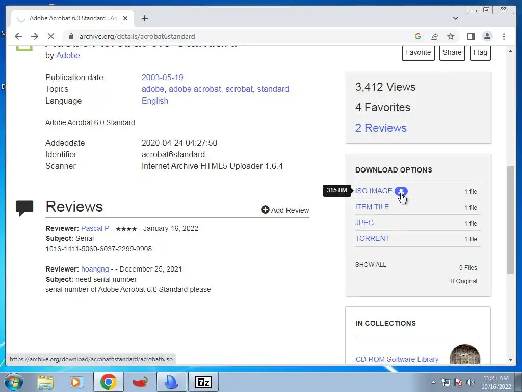
Task: Click the Action Center flag tray icon
Action: tap(458, 382)
